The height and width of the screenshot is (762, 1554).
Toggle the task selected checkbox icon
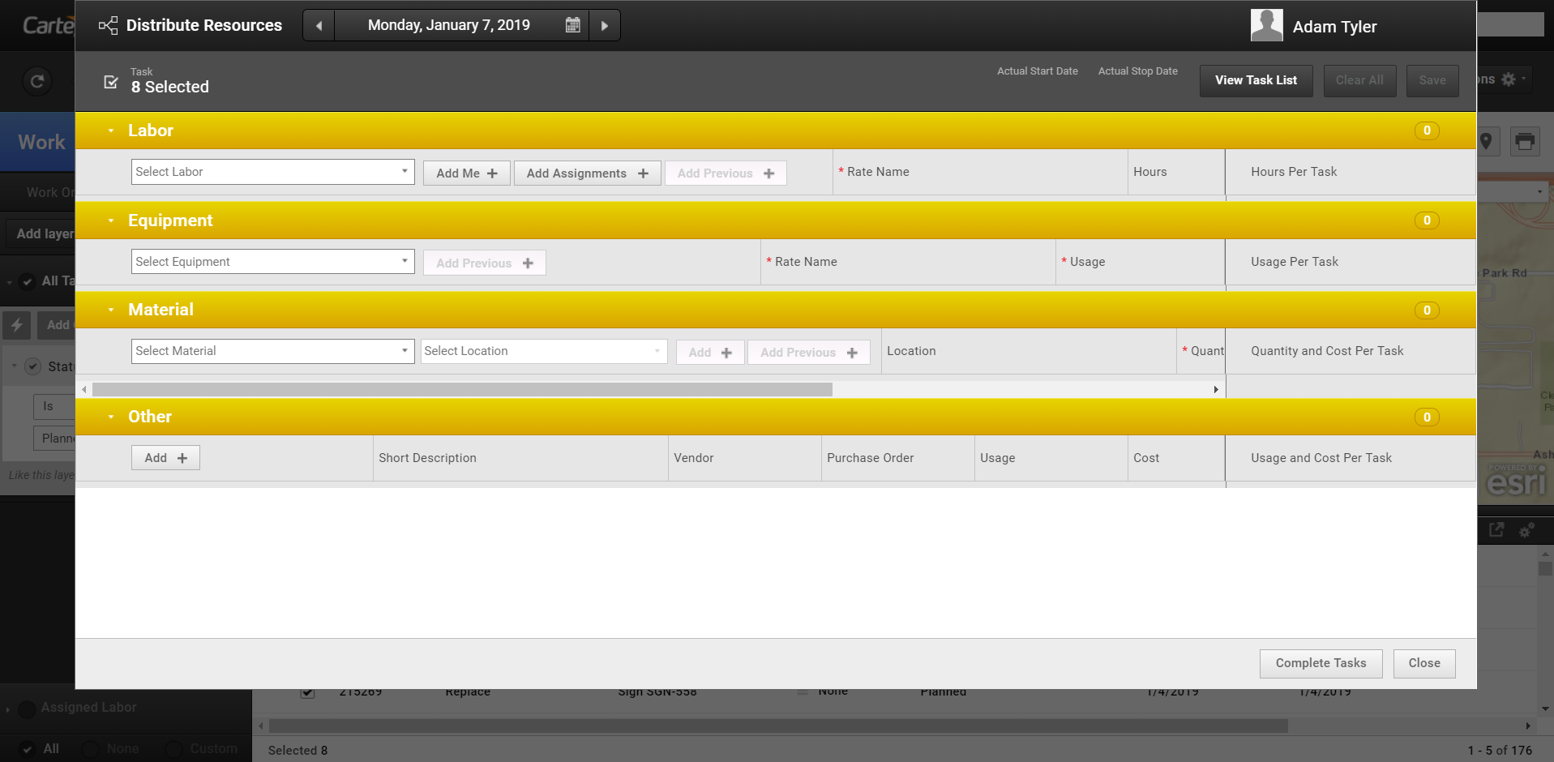111,82
